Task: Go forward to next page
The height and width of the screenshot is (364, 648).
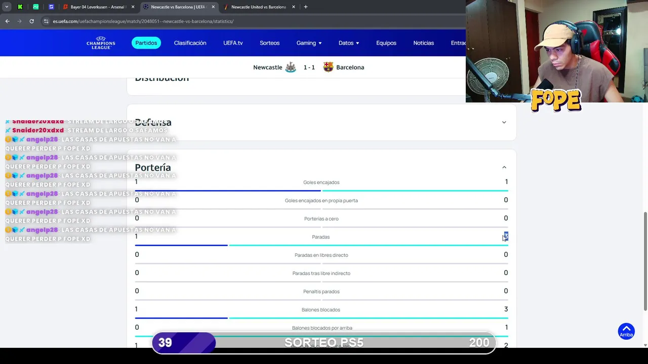Action: (19, 21)
